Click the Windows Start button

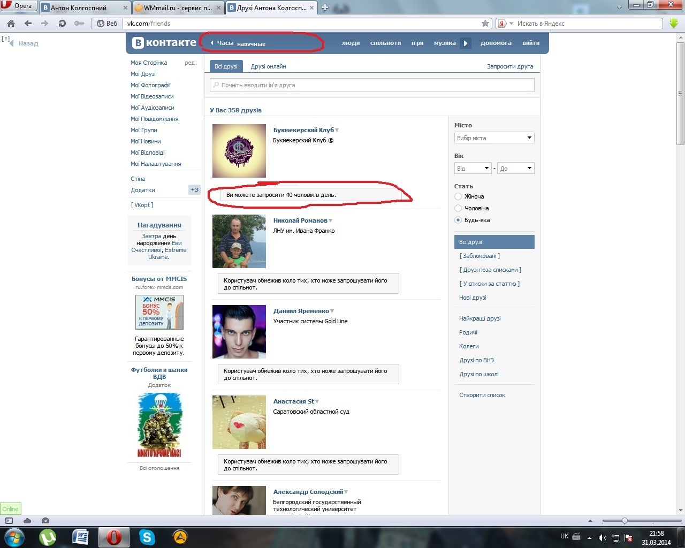click(x=14, y=537)
